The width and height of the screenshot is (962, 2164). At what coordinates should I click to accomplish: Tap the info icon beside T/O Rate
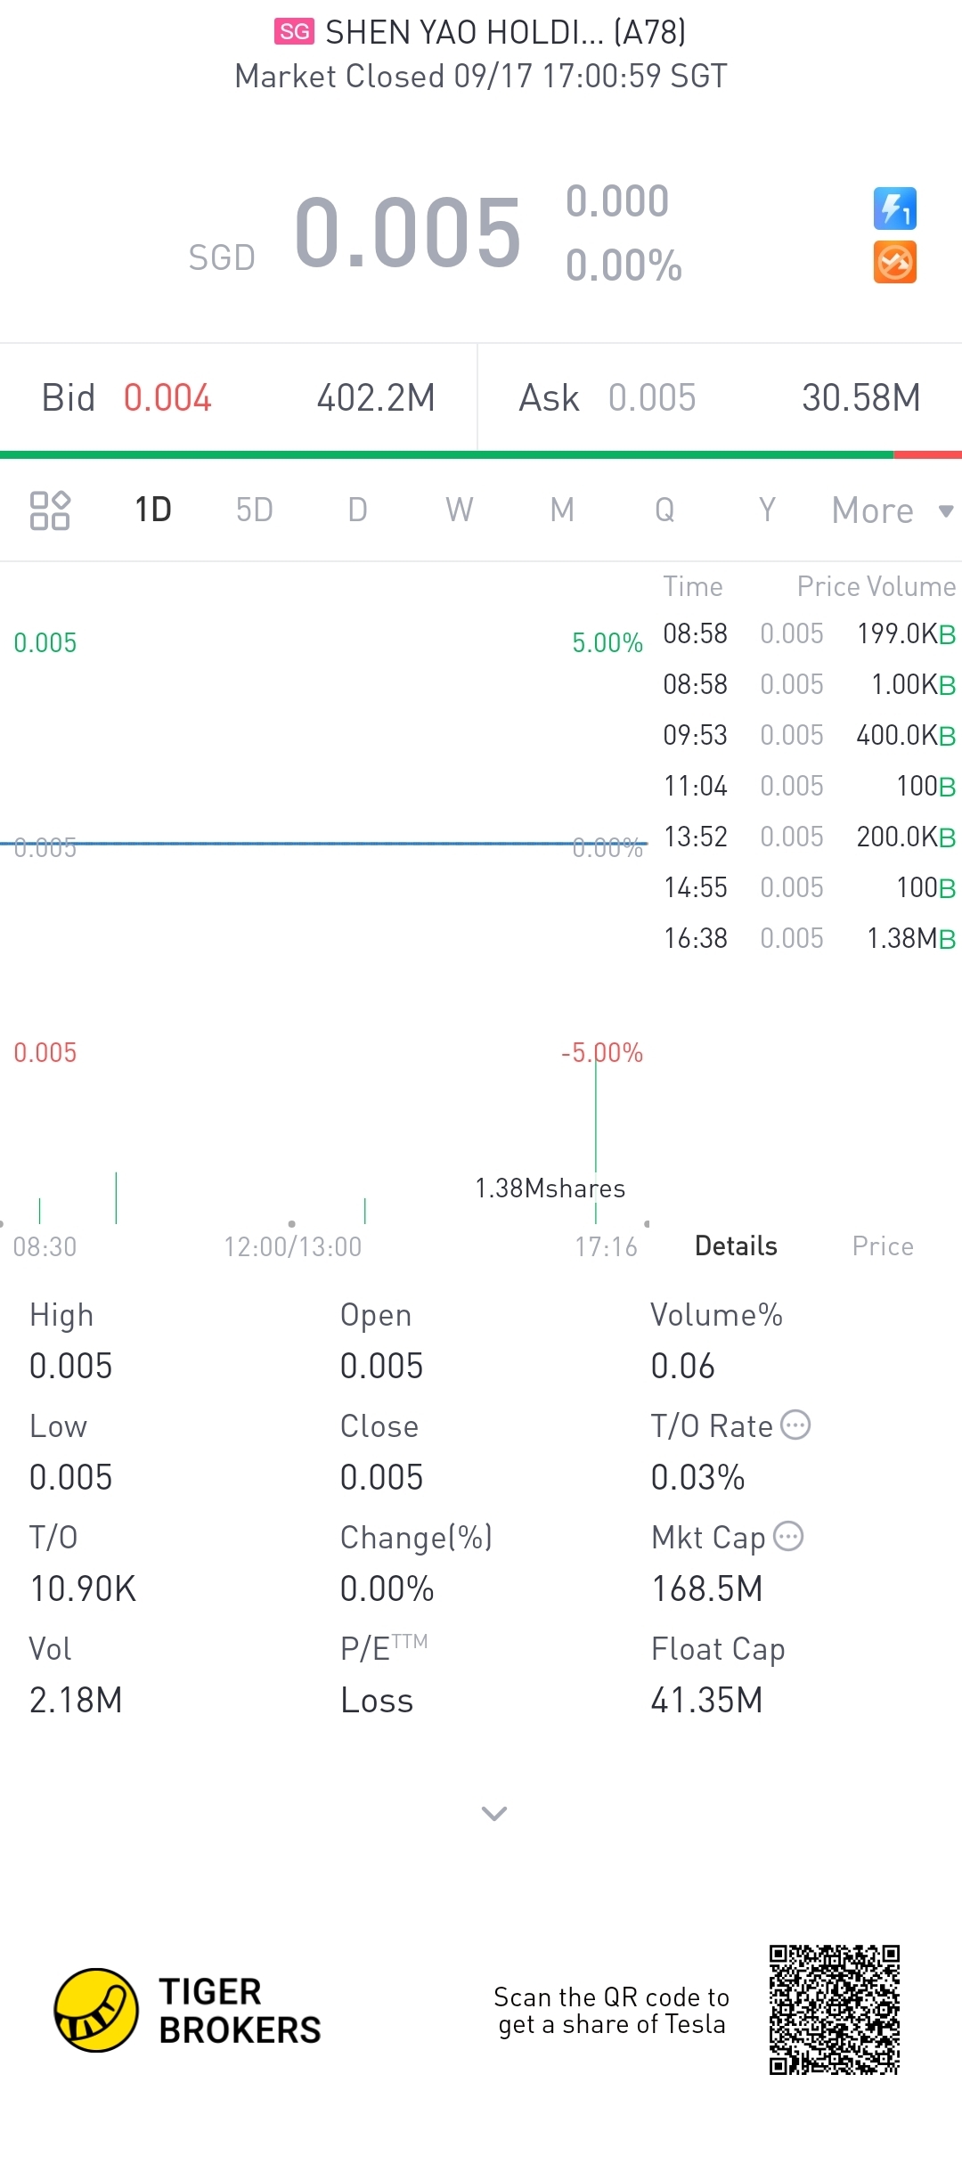[x=795, y=1425]
